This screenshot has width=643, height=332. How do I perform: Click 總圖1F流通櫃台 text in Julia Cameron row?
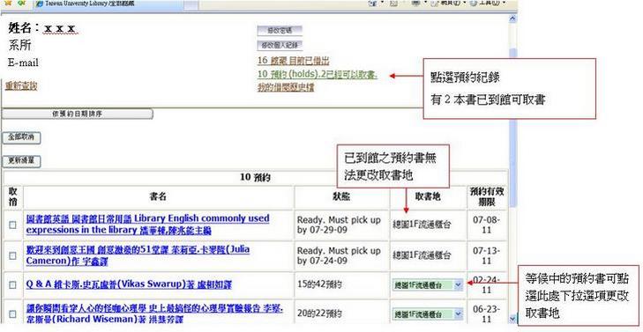[x=422, y=255]
